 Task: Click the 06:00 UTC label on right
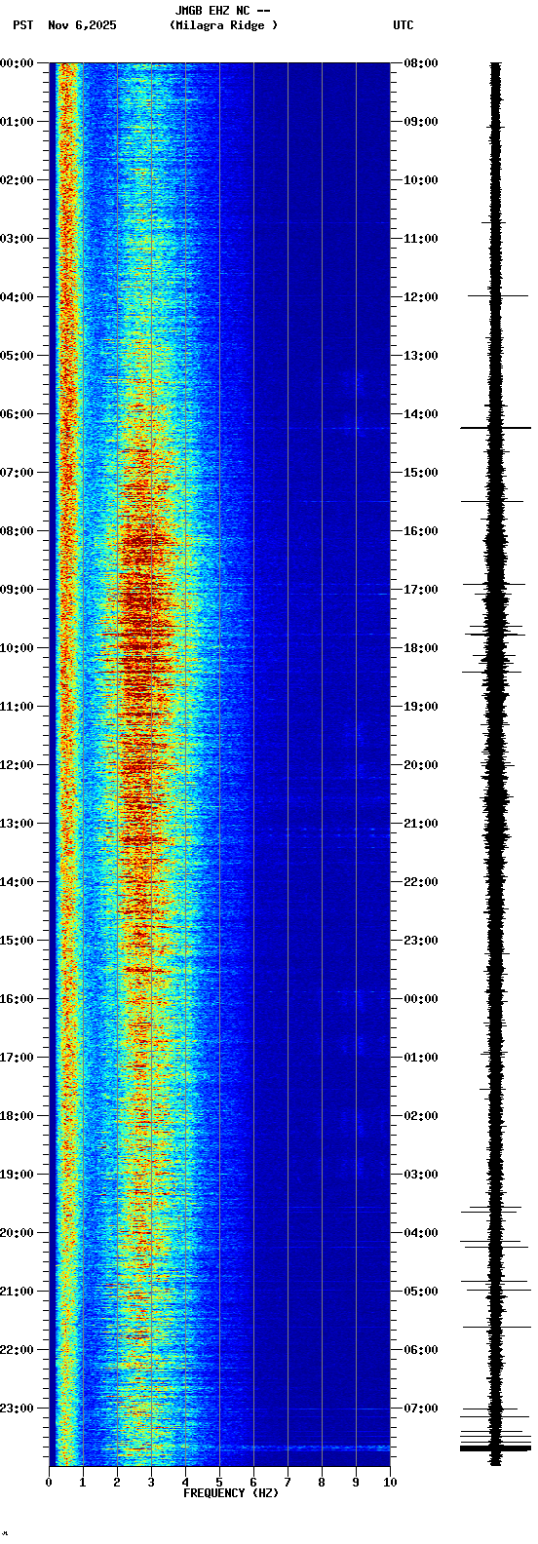click(x=420, y=1350)
